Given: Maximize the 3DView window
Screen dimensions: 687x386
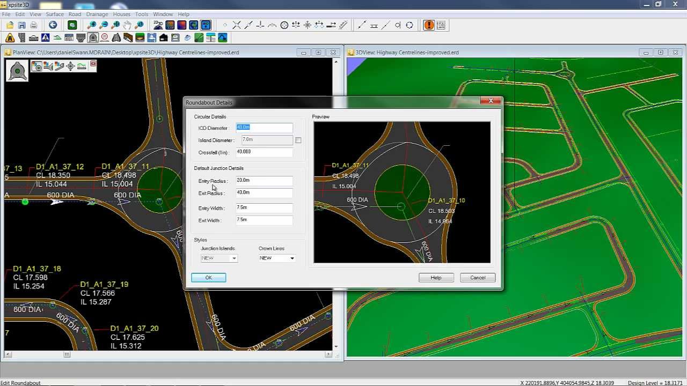Looking at the screenshot, I should 660,53.
